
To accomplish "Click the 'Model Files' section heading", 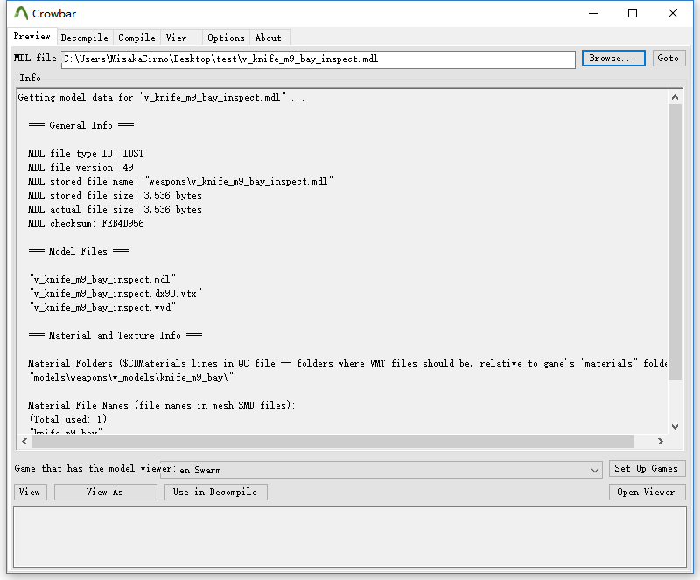I will click(79, 251).
